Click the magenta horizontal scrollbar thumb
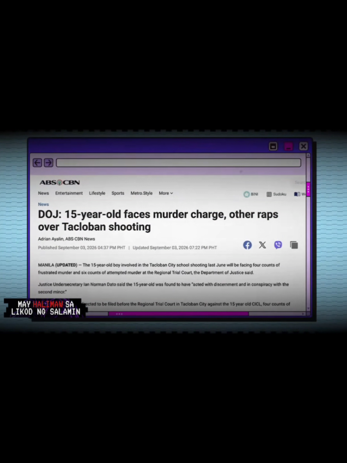This screenshot has height=463, width=347. [x=178, y=314]
